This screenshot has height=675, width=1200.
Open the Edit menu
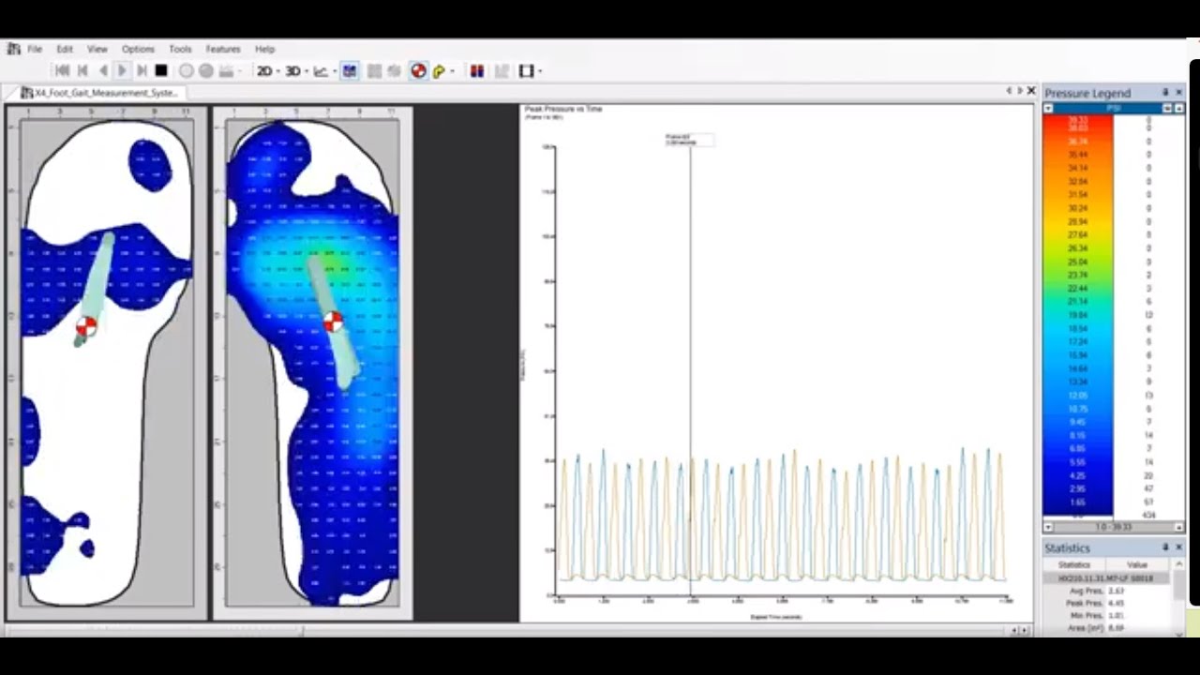[x=65, y=49]
